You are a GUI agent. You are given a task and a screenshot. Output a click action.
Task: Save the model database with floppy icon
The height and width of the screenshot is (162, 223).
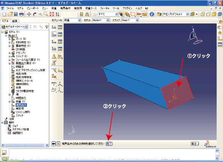point(16,14)
